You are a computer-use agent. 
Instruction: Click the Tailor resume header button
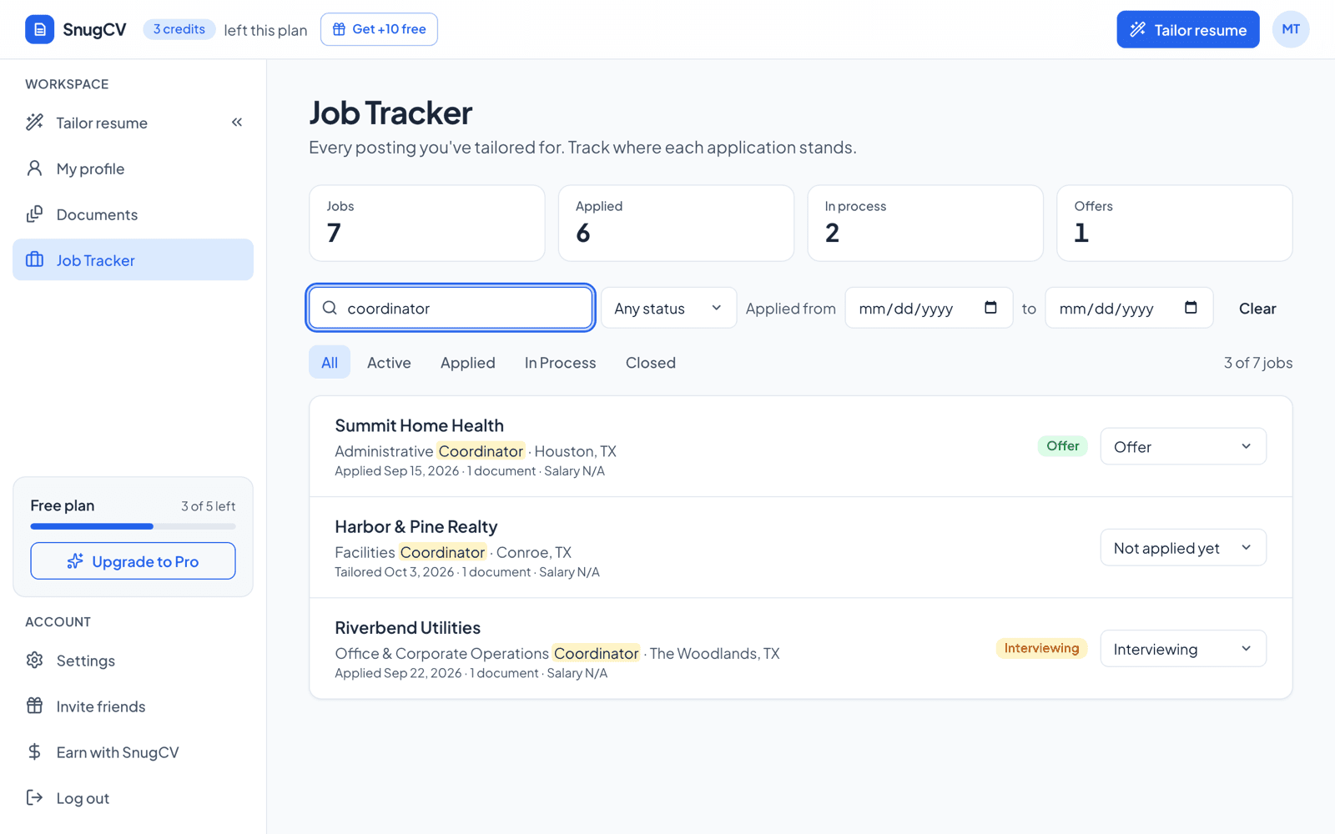(1188, 29)
